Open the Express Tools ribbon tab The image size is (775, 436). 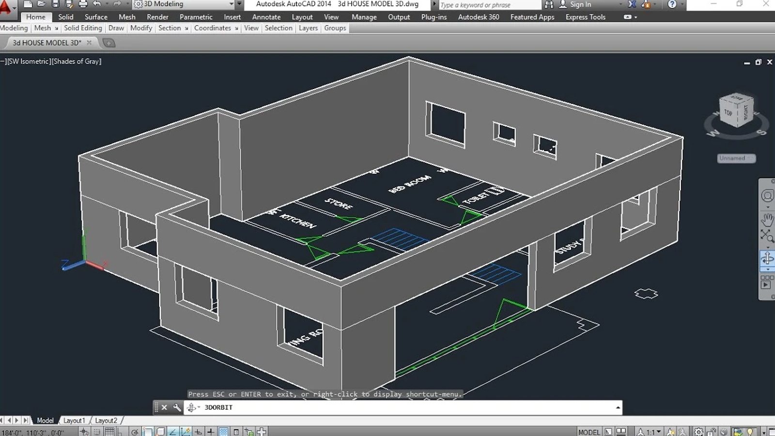tap(585, 17)
